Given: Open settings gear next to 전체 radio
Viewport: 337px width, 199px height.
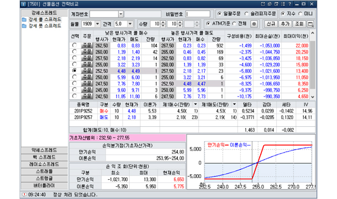Looking at the screenshot, I should tap(254, 24).
